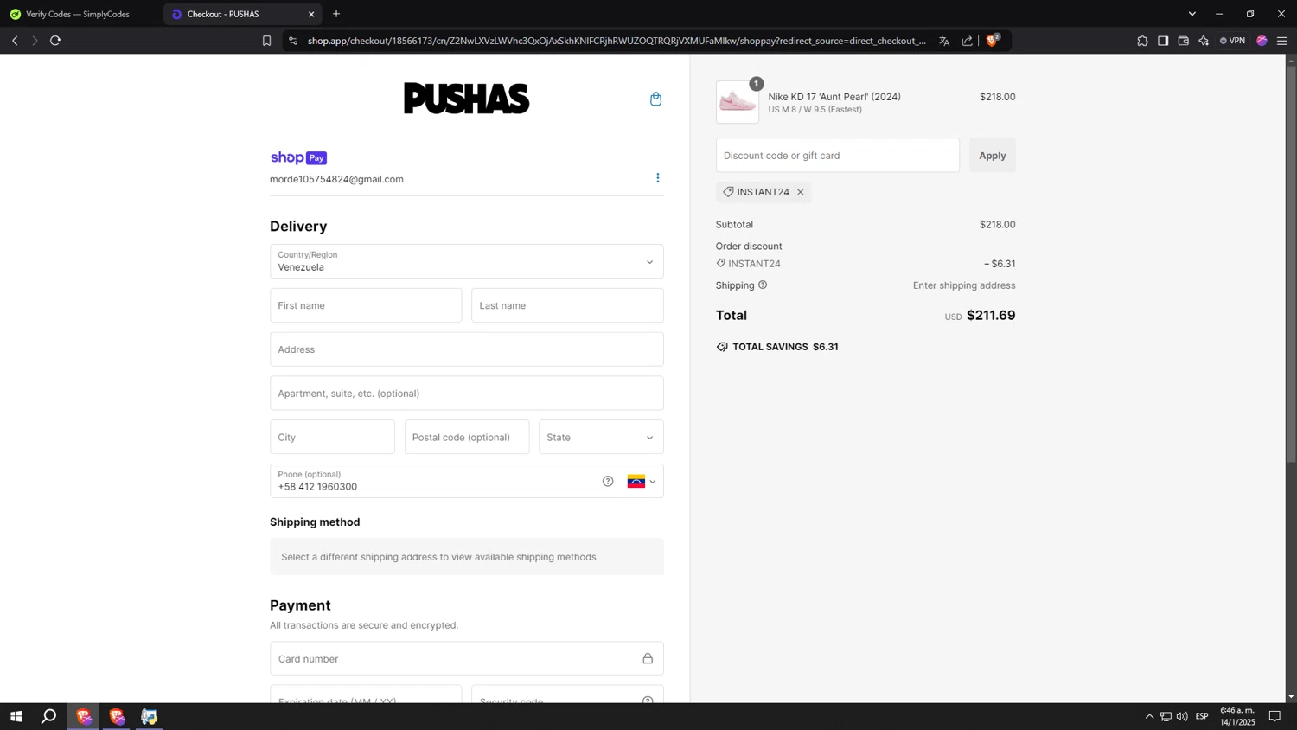Show shipping info help tooltip
This screenshot has width=1297, height=730.
pos(763,285)
